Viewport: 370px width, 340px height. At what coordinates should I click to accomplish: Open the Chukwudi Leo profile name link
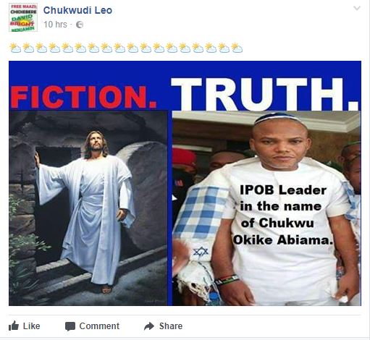(77, 10)
